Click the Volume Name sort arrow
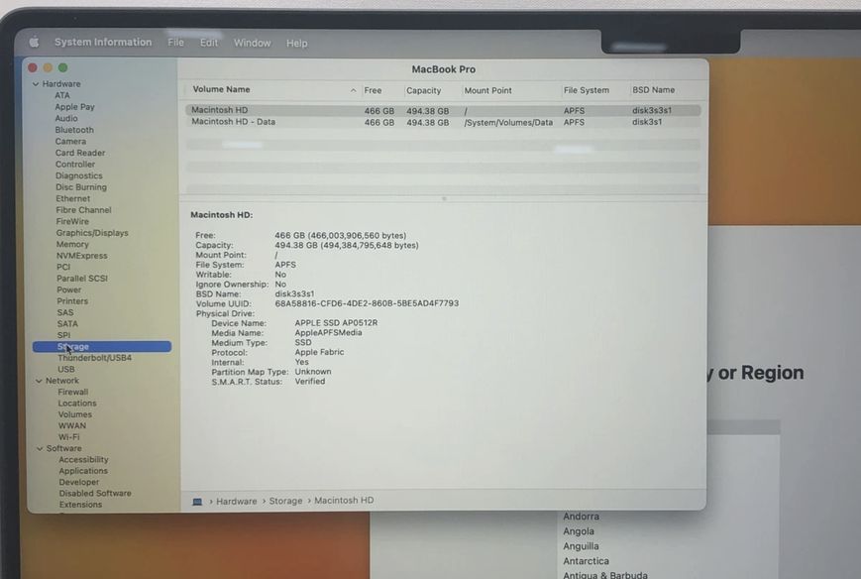Viewport: 861px width, 579px height. [x=353, y=90]
